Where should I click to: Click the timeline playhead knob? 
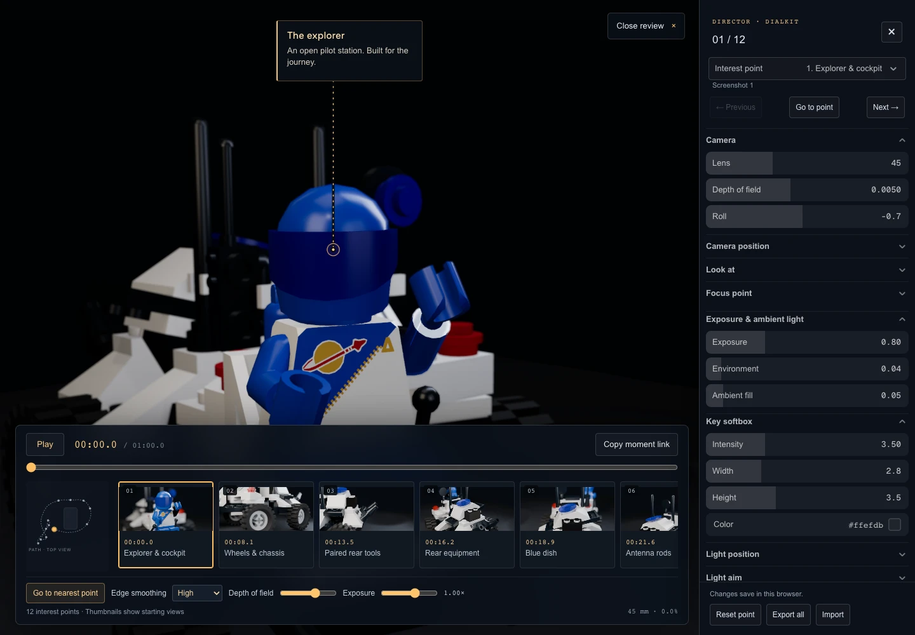pos(31,467)
